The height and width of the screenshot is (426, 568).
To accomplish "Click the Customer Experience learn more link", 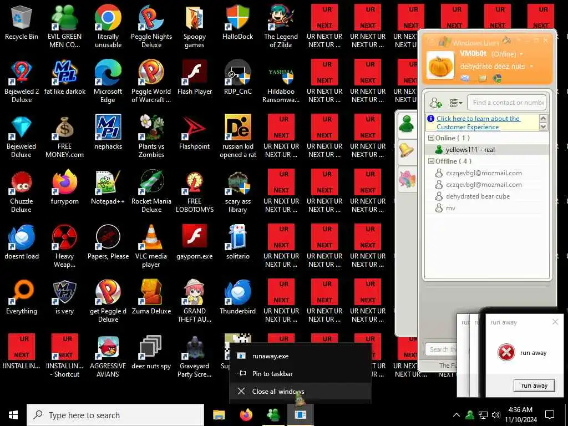I will point(478,123).
